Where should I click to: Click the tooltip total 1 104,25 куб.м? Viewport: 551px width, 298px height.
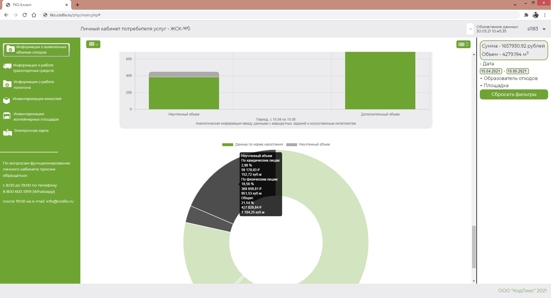[253, 212]
